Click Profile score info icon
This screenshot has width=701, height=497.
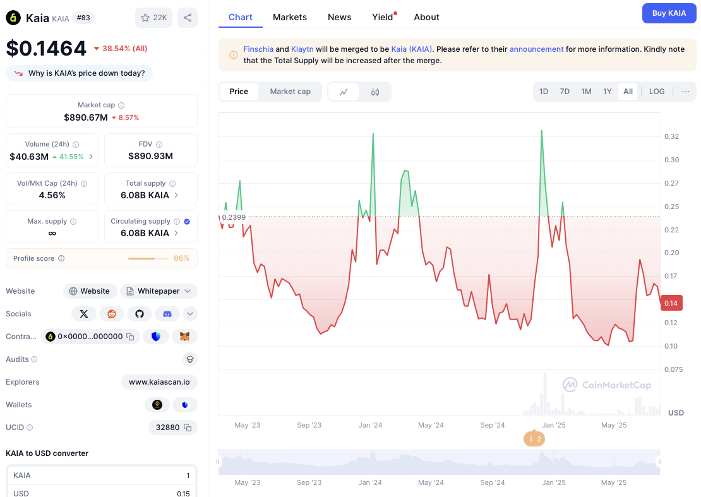[61, 258]
